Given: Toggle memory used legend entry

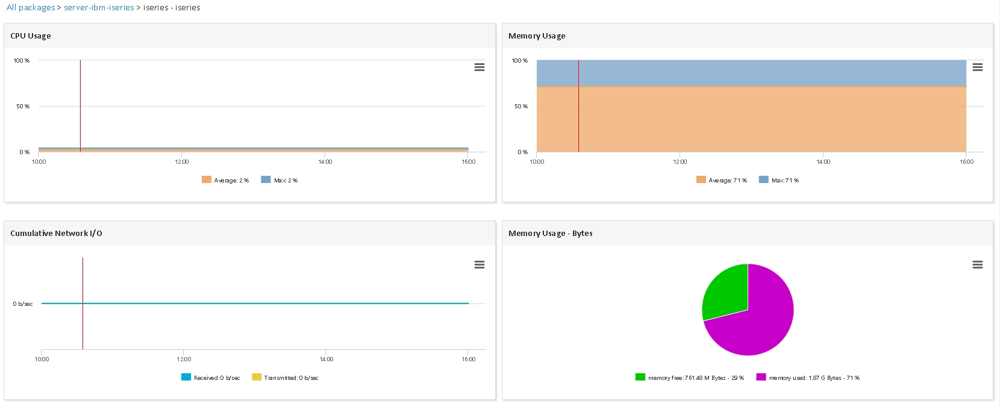Looking at the screenshot, I should pyautogui.click(x=808, y=377).
